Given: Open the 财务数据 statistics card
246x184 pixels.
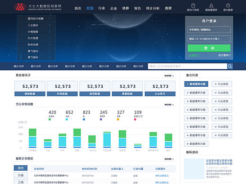Looking at the screenshot, I should pos(62,88).
